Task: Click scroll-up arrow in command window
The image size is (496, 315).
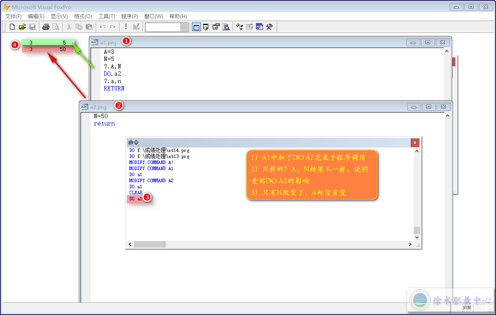Action: (417, 151)
